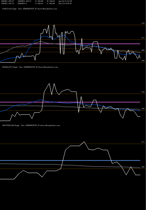Select the L: low price value
146x210 pixels.
click(51, 3)
